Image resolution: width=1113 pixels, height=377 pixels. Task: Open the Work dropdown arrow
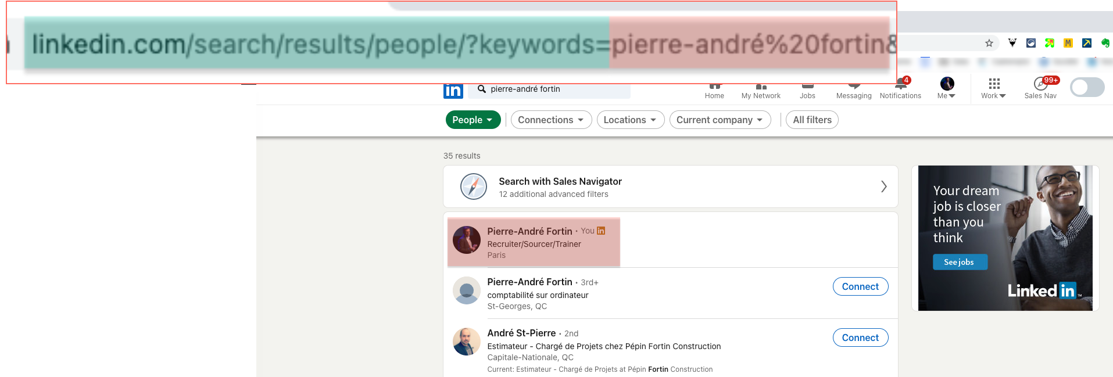click(x=1002, y=96)
